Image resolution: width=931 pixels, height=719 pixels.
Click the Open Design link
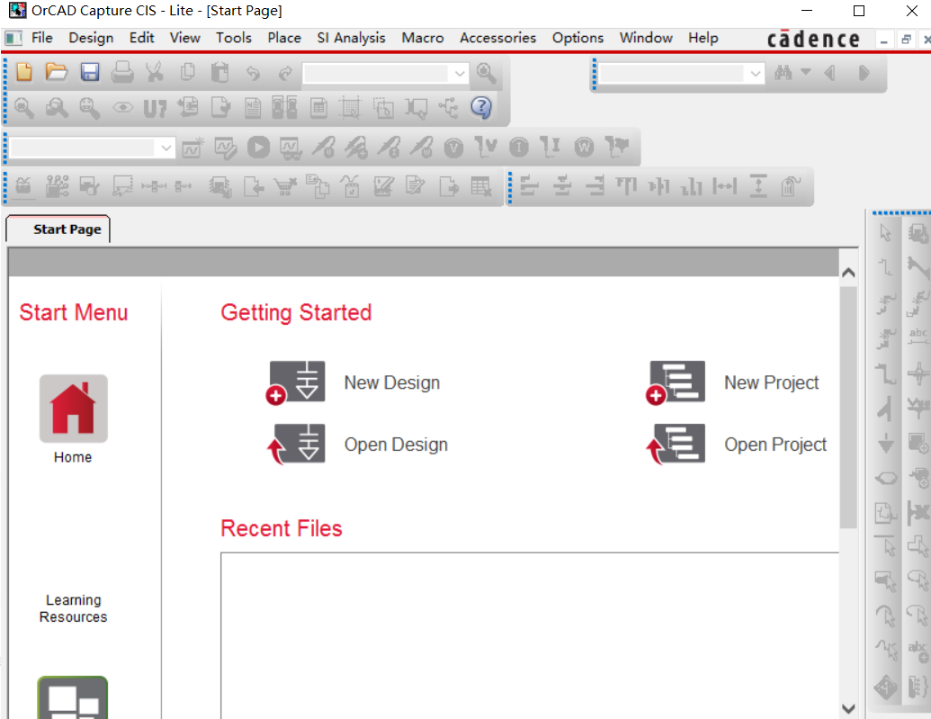[396, 445]
